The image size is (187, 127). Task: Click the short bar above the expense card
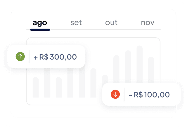click(x=105, y=79)
